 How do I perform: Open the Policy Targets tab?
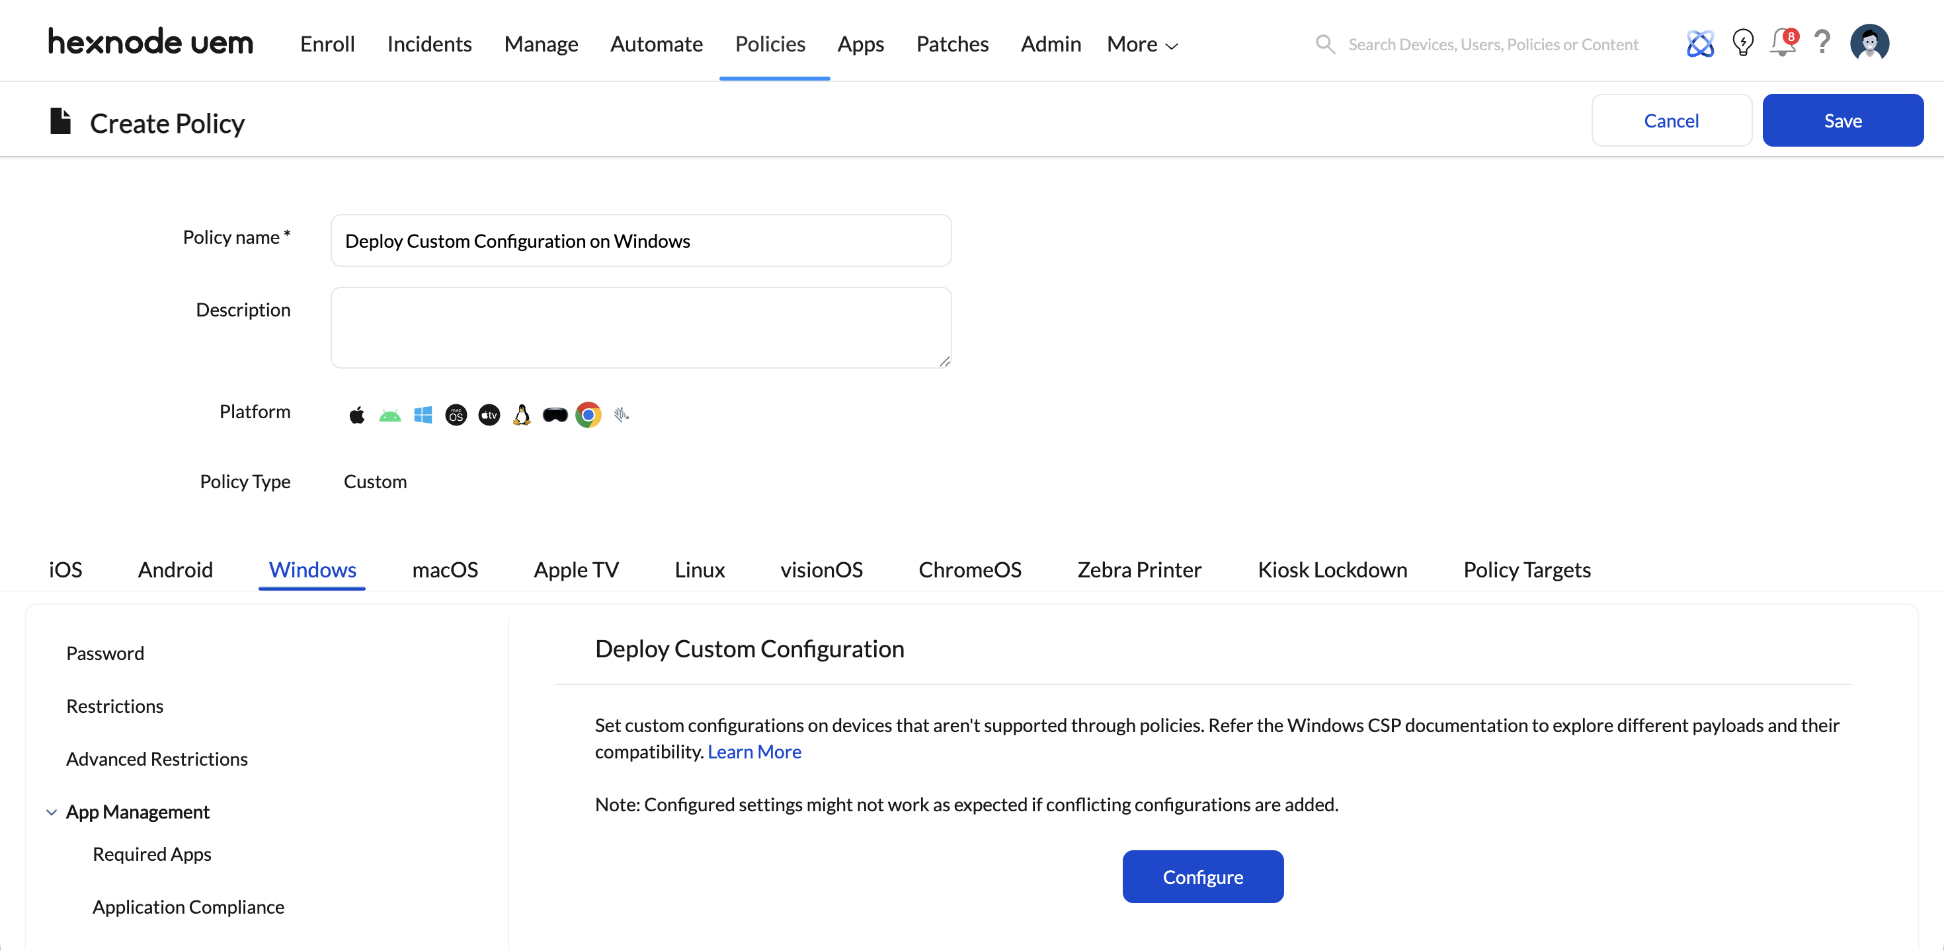1527,569
